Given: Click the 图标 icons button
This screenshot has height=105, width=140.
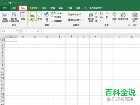Looking at the screenshot, I should (46, 17).
